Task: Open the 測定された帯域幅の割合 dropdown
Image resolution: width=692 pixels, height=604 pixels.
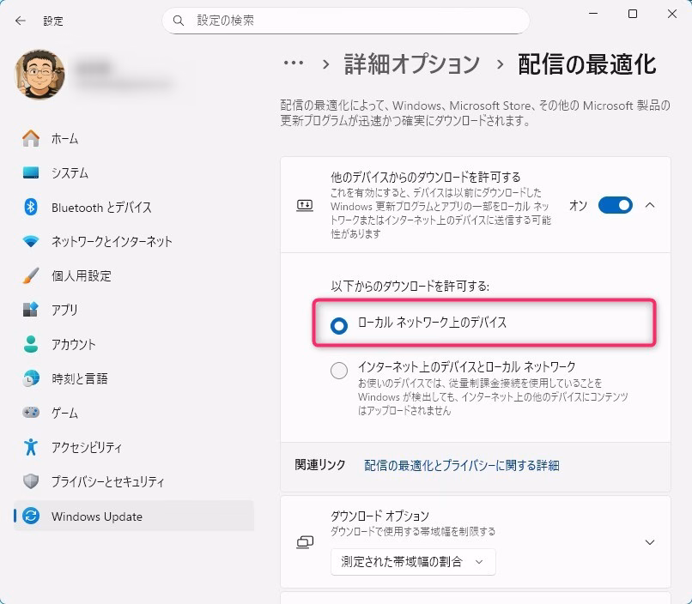Action: [413, 562]
